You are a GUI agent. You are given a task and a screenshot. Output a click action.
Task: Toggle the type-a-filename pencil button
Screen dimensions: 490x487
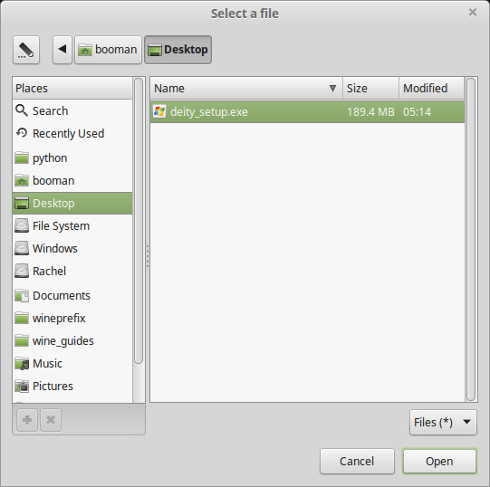[26, 50]
